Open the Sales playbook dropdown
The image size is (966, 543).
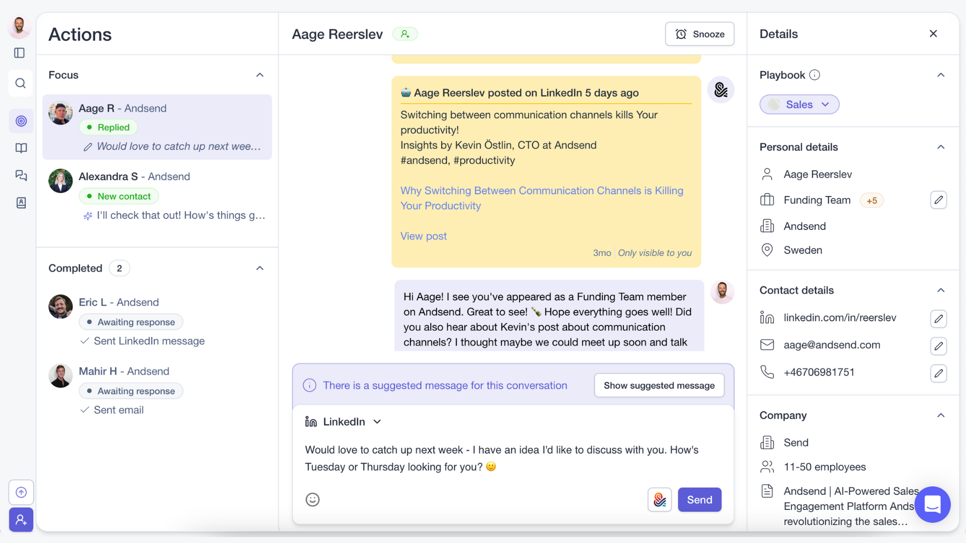[x=799, y=105]
